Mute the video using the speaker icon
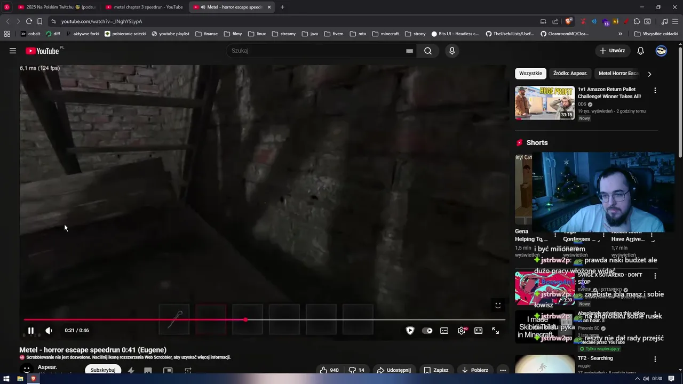The image size is (683, 384). tap(49, 331)
